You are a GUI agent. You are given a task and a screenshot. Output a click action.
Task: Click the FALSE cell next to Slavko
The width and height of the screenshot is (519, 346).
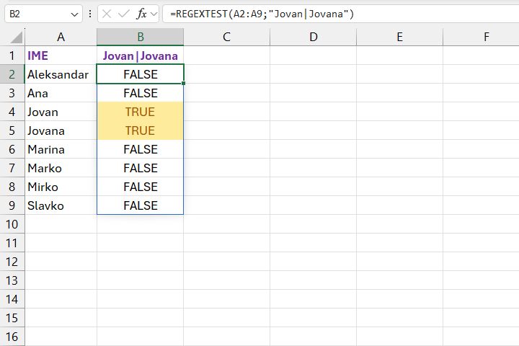(x=140, y=205)
